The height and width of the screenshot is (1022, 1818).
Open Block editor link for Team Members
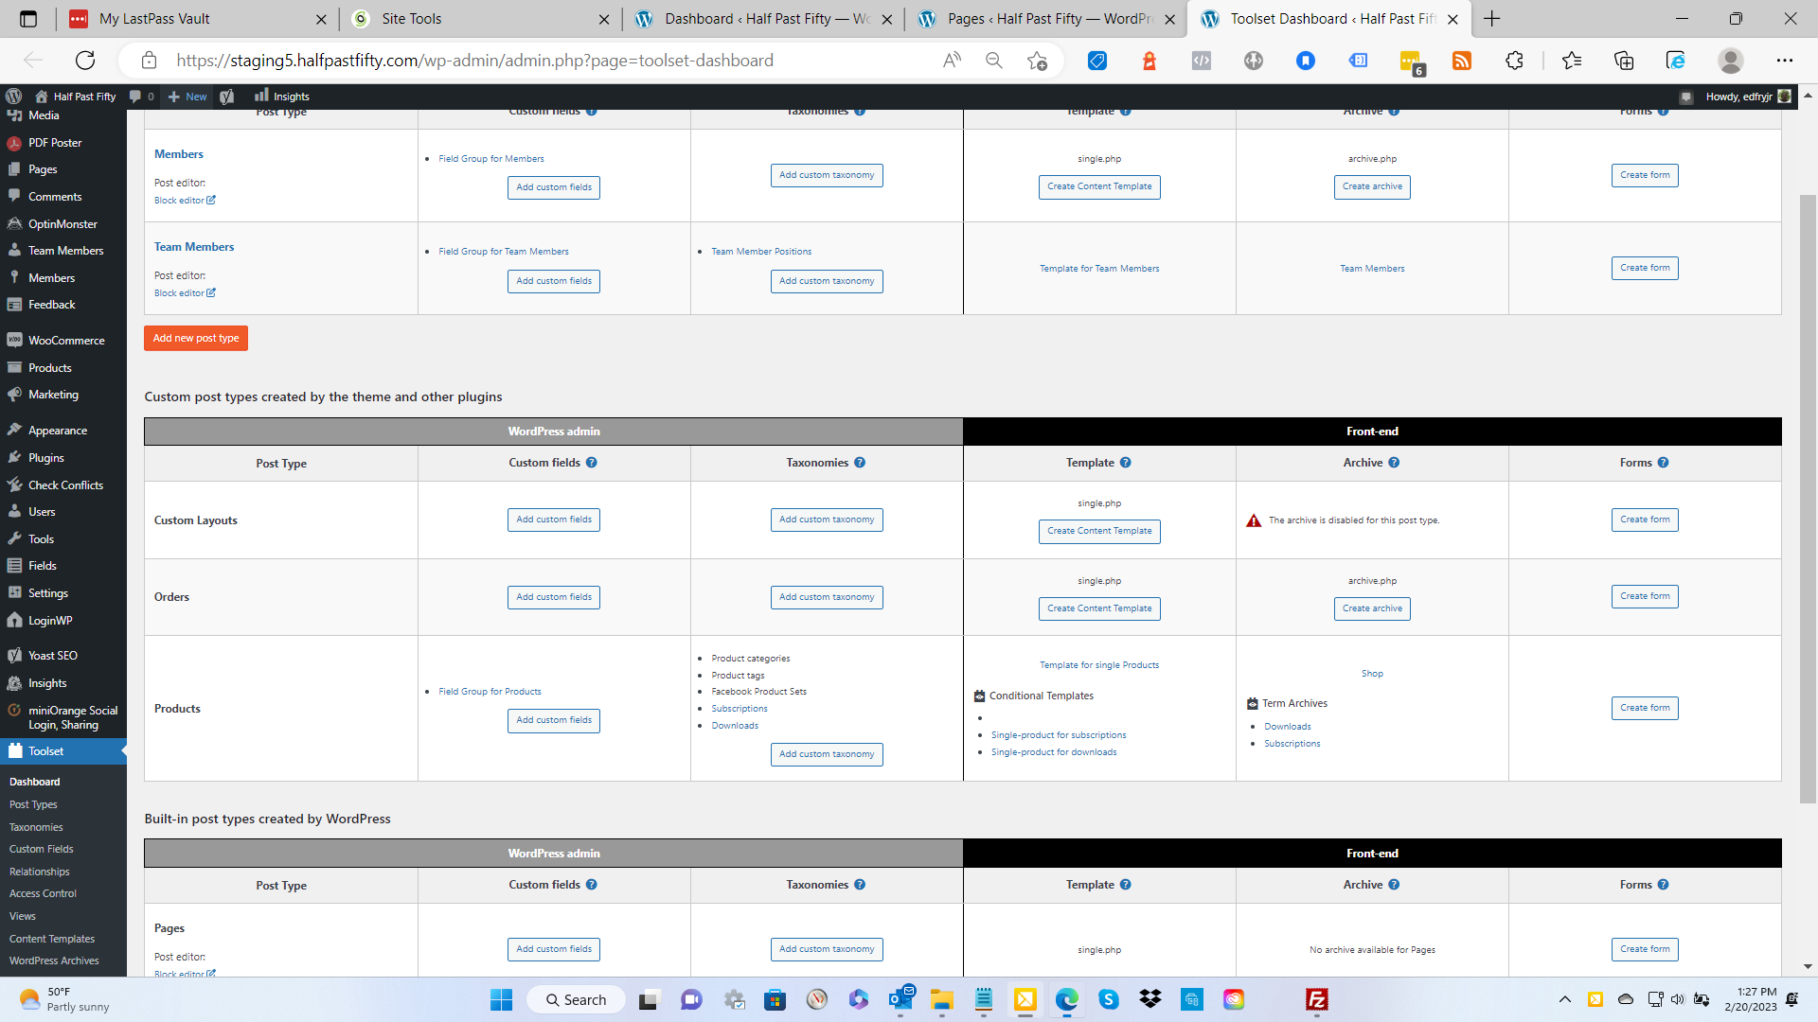185,293
